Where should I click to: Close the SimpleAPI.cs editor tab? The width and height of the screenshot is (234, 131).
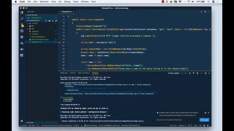73,12
